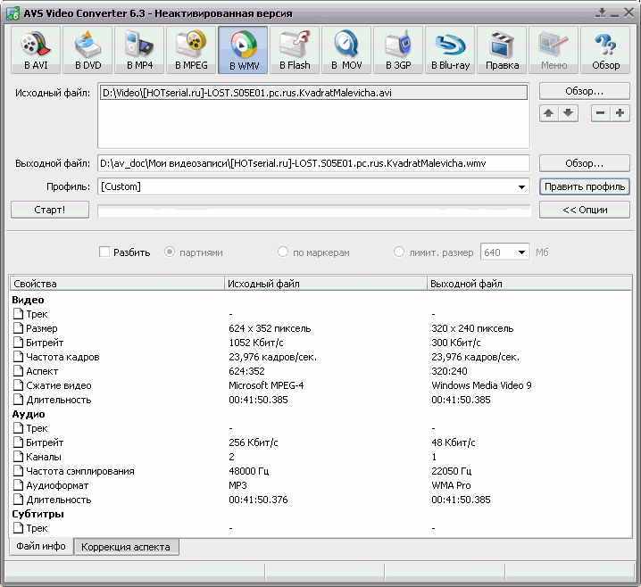
Task: Click the 00:41:50.376 audio duration
Action: [x=258, y=500]
